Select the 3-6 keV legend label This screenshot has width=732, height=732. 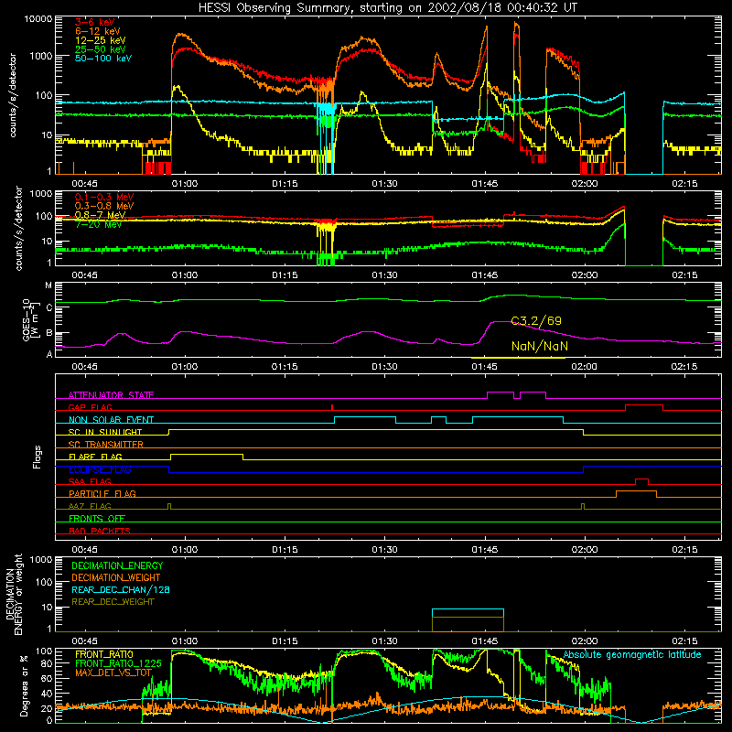(95, 22)
